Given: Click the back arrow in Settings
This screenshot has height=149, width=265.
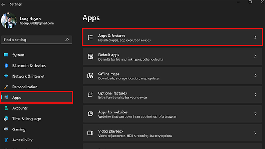Looking at the screenshot, I should [3, 5].
